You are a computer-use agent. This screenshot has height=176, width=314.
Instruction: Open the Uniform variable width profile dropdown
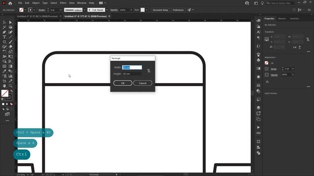[x=84, y=10]
